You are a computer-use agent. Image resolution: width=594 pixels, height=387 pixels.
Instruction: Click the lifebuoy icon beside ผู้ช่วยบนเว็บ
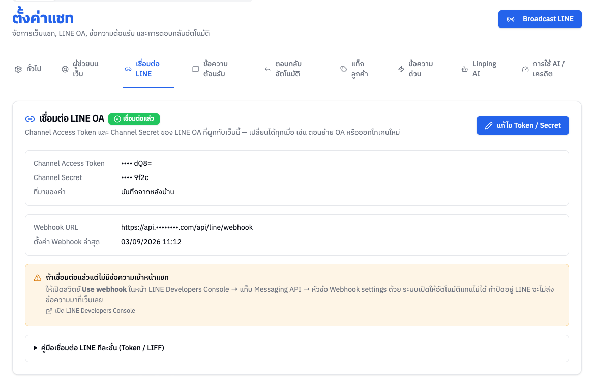click(x=65, y=69)
